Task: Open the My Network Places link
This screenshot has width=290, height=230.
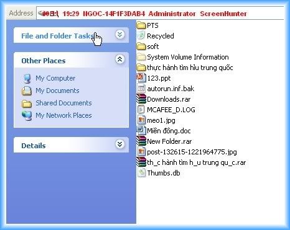Action: pos(63,115)
